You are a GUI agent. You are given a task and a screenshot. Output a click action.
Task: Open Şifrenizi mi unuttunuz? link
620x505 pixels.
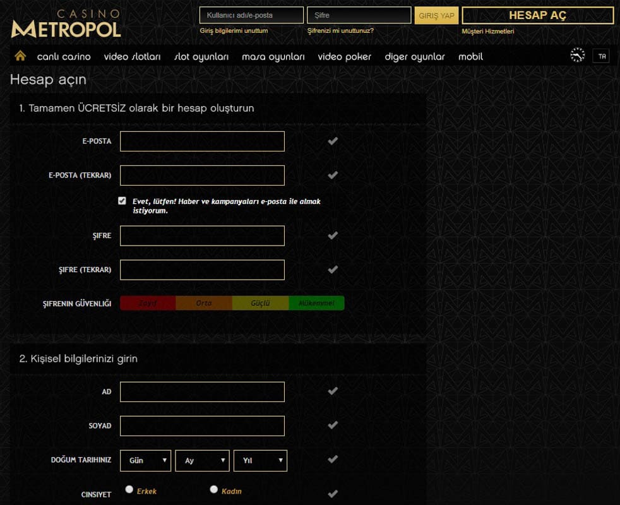[x=340, y=30]
